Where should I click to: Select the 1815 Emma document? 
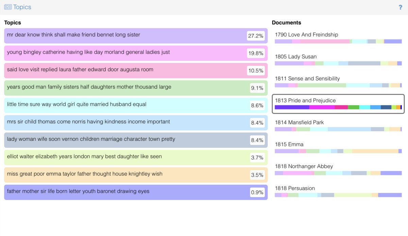[x=289, y=144]
